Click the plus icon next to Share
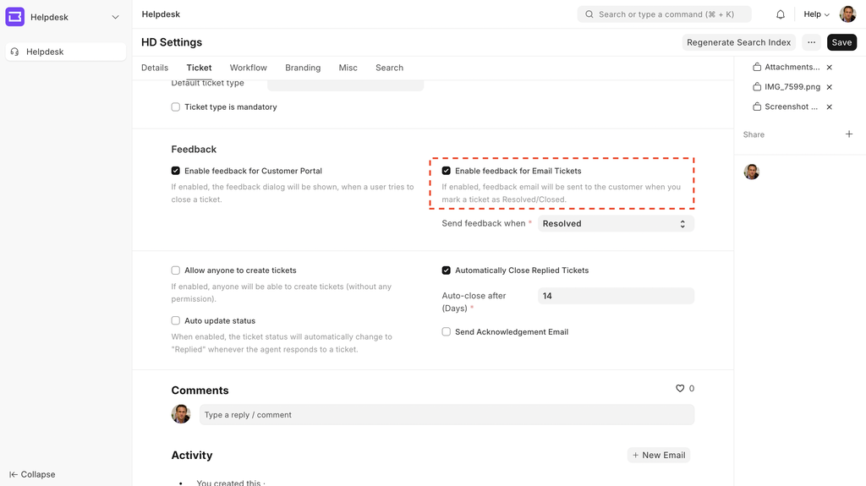The height and width of the screenshot is (486, 866). (849, 134)
